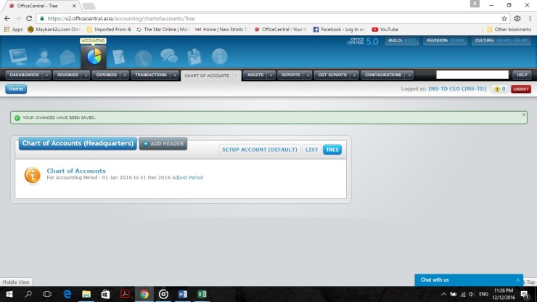Open the Transactions menu
This screenshot has height=302, width=537.
150,75
